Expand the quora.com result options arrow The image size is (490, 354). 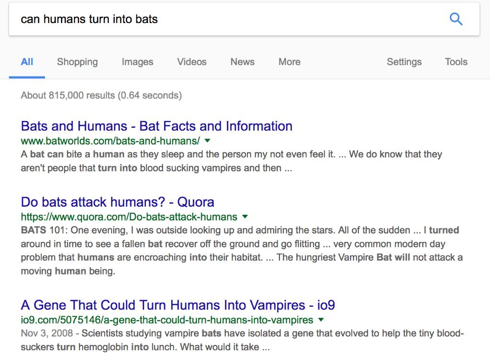[245, 217]
